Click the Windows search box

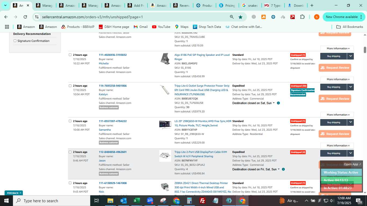[52, 201]
